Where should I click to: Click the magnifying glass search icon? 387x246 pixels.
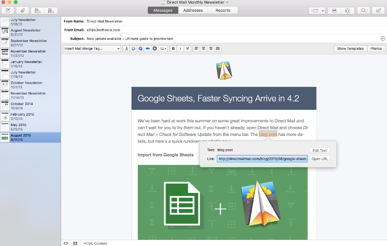[x=363, y=11]
